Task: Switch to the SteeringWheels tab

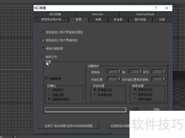Action: pos(145,14)
